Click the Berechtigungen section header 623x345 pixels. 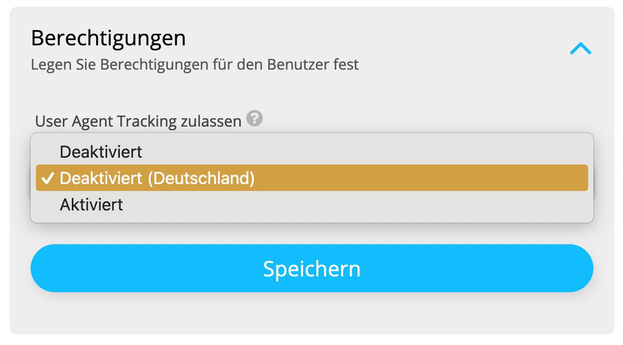(x=109, y=37)
